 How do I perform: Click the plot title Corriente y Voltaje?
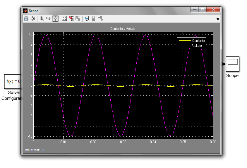[123, 29]
